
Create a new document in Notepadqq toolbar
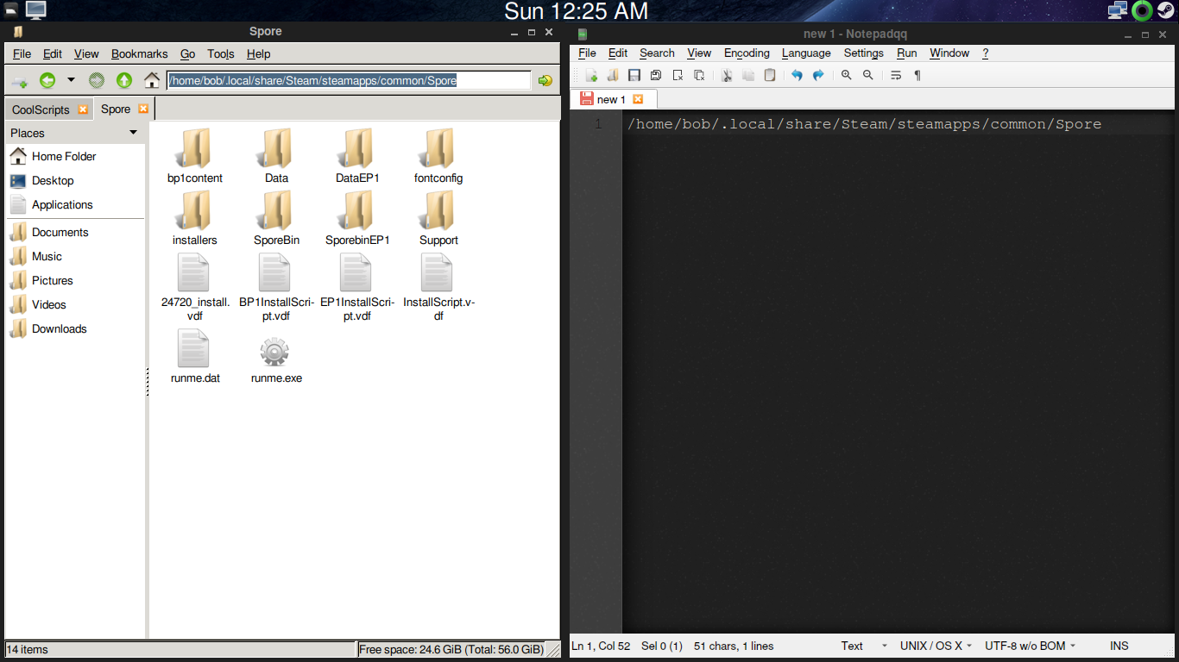coord(591,76)
